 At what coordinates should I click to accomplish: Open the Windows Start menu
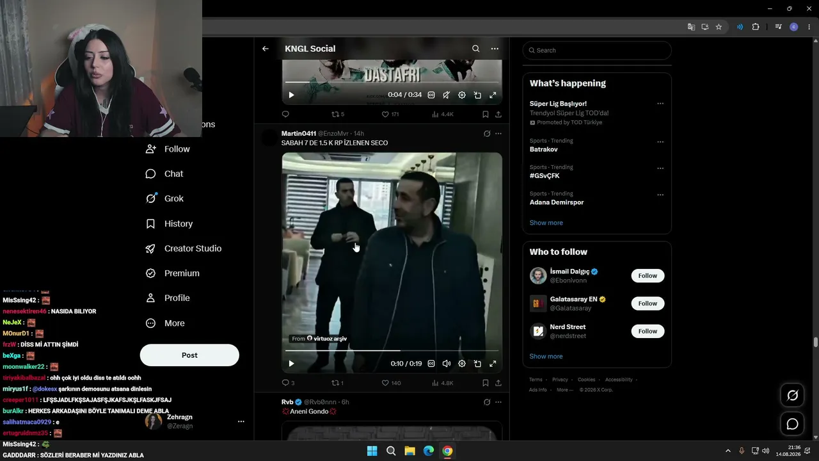372,451
